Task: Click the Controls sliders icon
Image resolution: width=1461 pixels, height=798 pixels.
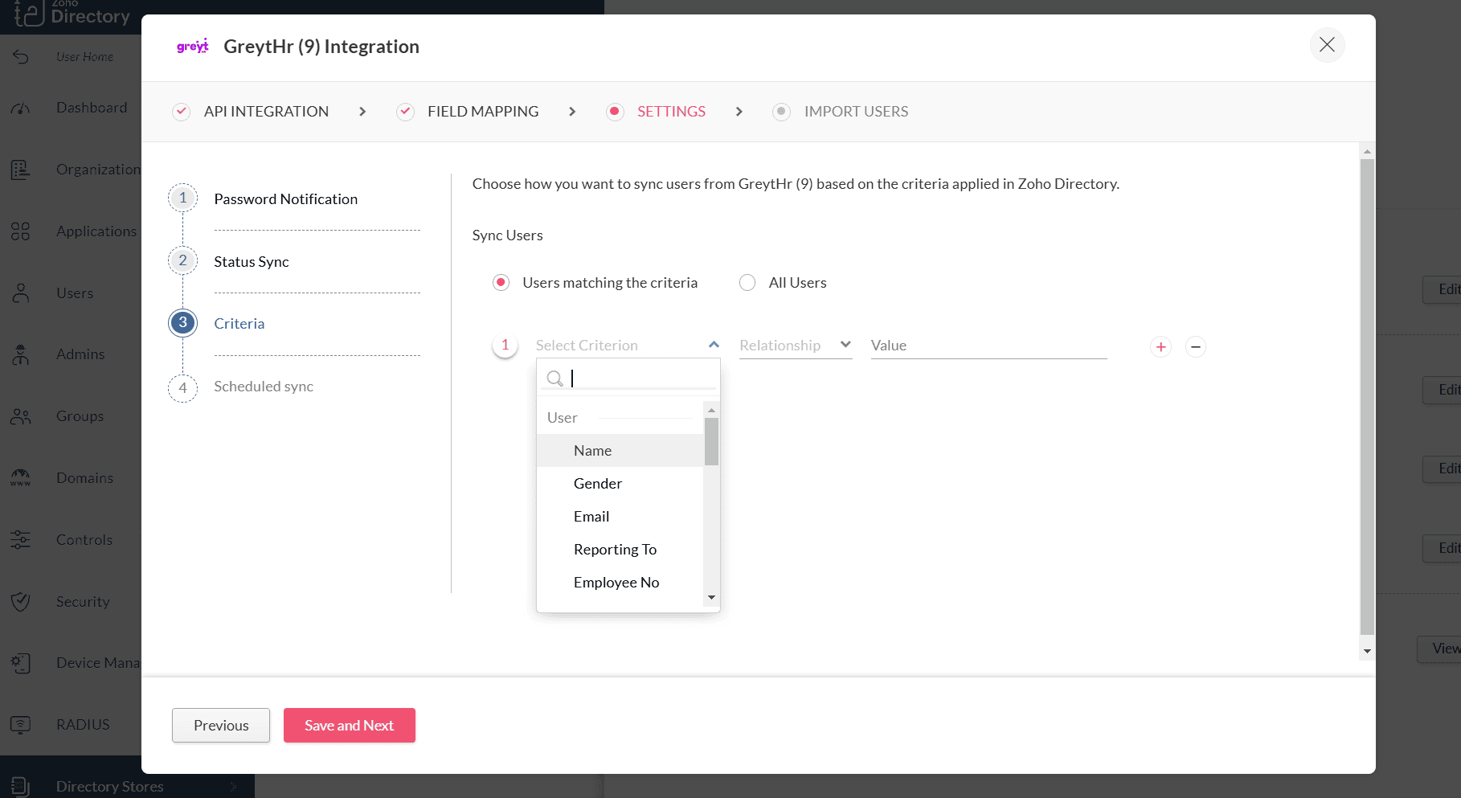Action: (x=21, y=540)
